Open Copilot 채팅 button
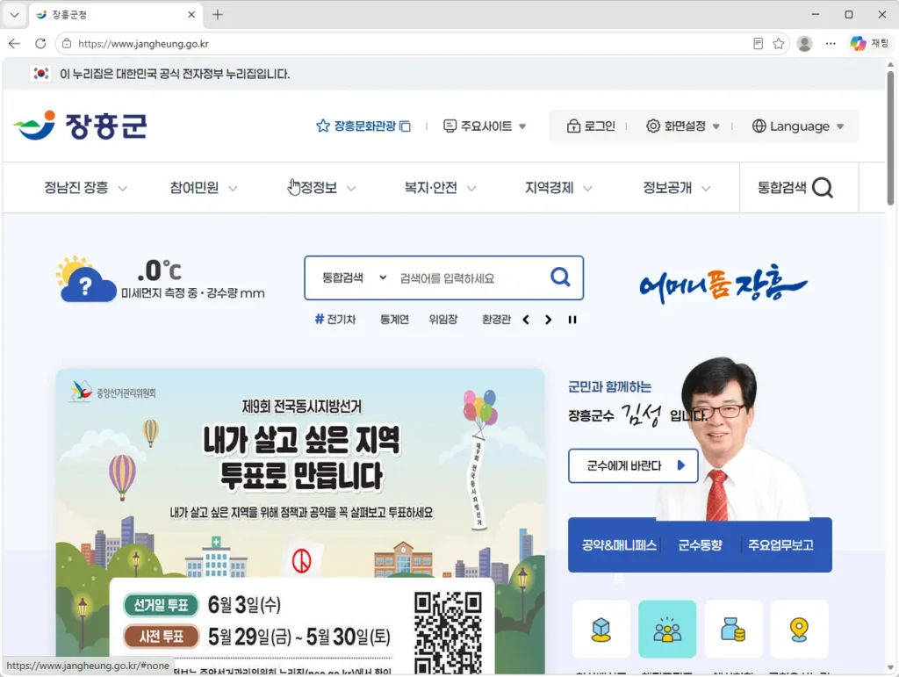The height and width of the screenshot is (677, 899). [869, 44]
